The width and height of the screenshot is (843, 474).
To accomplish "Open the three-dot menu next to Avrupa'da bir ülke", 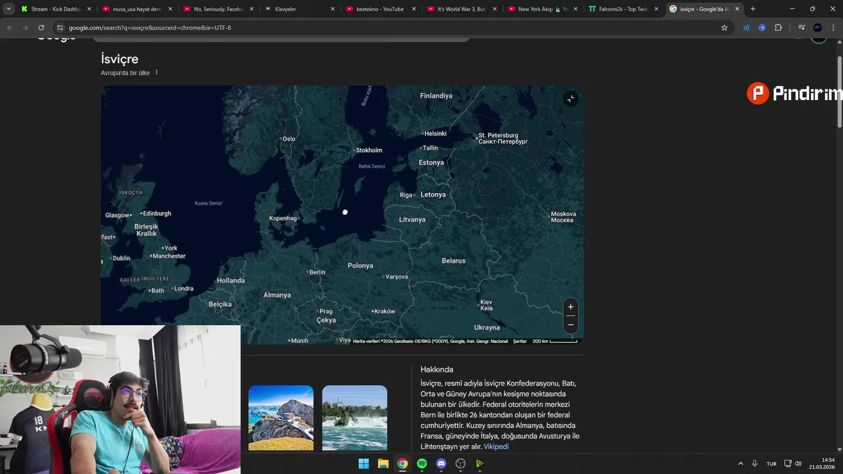I will [157, 72].
